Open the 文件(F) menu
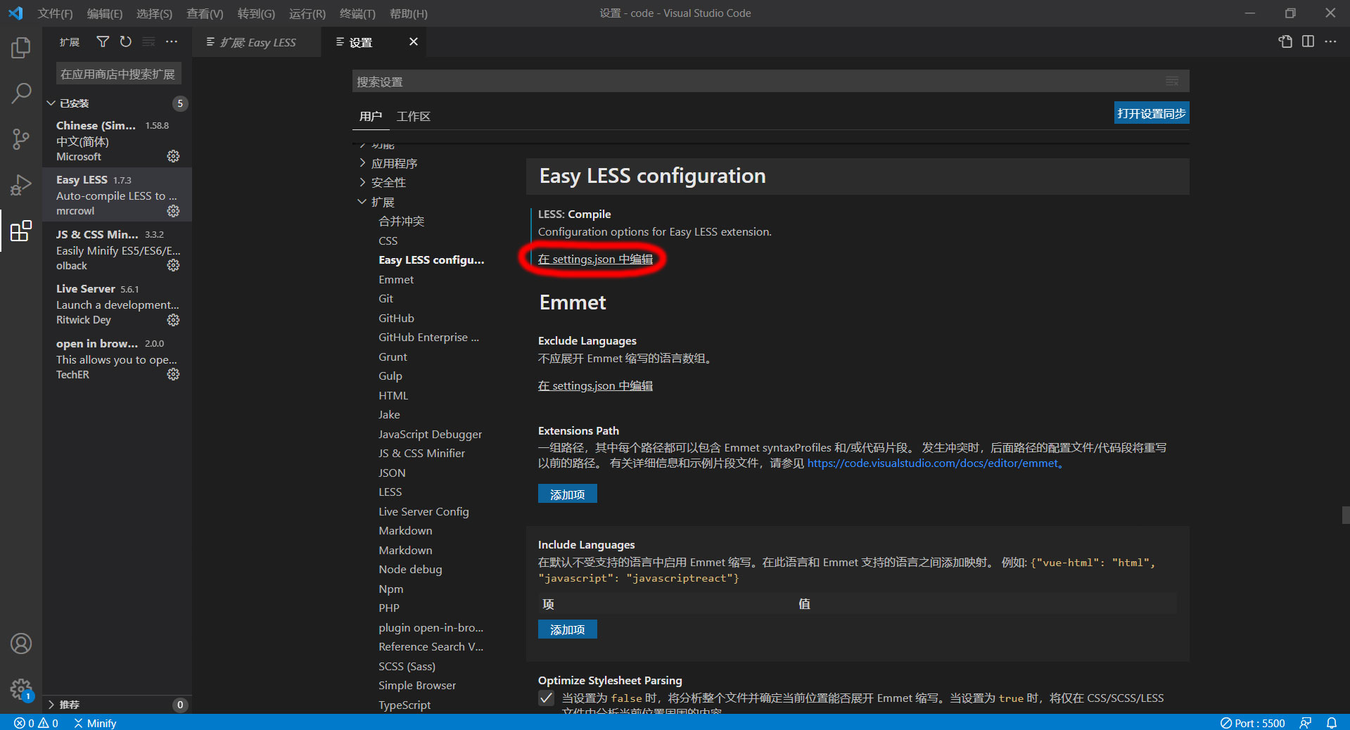The image size is (1350, 730). coord(55,13)
